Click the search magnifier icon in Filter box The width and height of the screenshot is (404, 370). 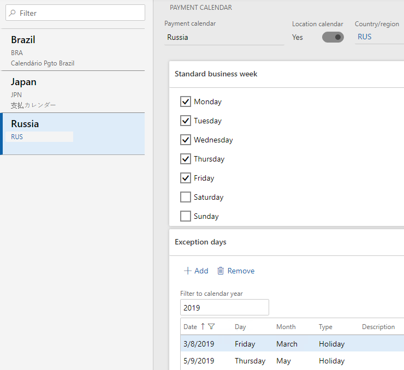[13, 13]
